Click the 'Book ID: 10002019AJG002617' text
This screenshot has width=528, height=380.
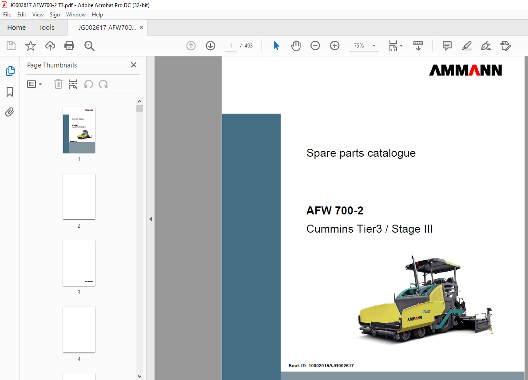click(x=321, y=365)
